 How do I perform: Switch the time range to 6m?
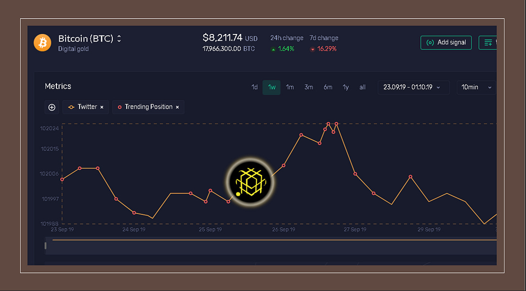pyautogui.click(x=328, y=87)
